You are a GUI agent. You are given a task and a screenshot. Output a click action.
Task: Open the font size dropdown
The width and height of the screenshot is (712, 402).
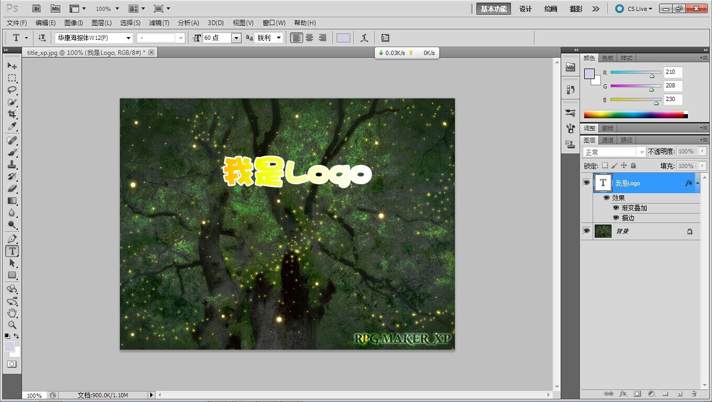coord(236,38)
